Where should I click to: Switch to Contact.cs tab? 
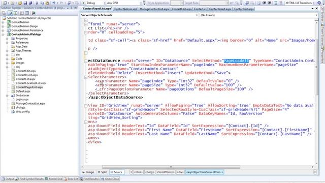[x=200, y=9]
